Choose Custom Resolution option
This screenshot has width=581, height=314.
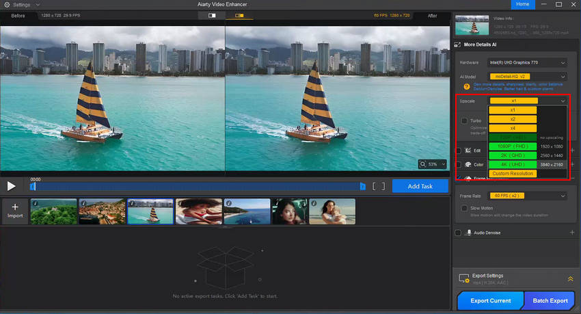pyautogui.click(x=513, y=174)
